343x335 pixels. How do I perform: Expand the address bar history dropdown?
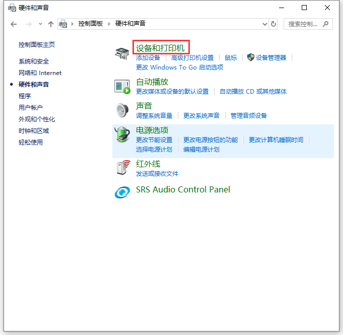265,24
